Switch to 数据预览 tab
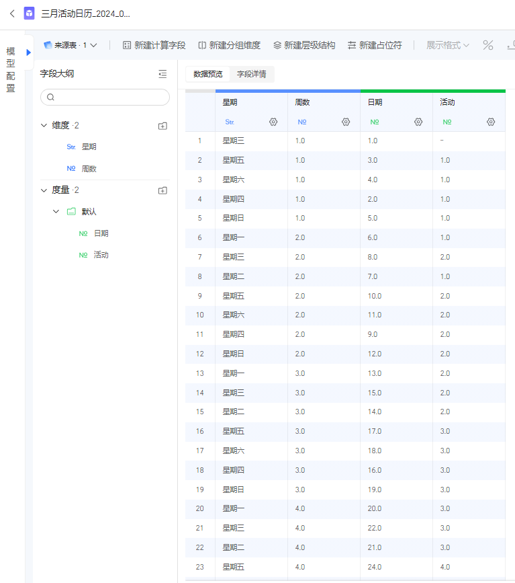515x583 pixels. [208, 74]
